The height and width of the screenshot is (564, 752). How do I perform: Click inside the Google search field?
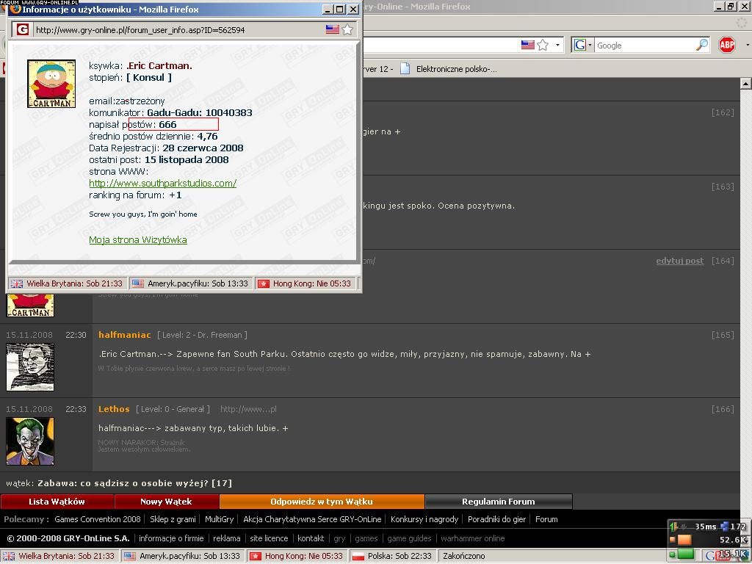644,46
